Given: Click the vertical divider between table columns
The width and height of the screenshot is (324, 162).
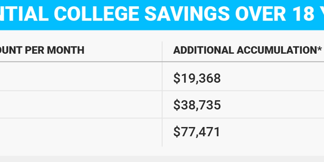Looking at the screenshot, I should (162, 94).
